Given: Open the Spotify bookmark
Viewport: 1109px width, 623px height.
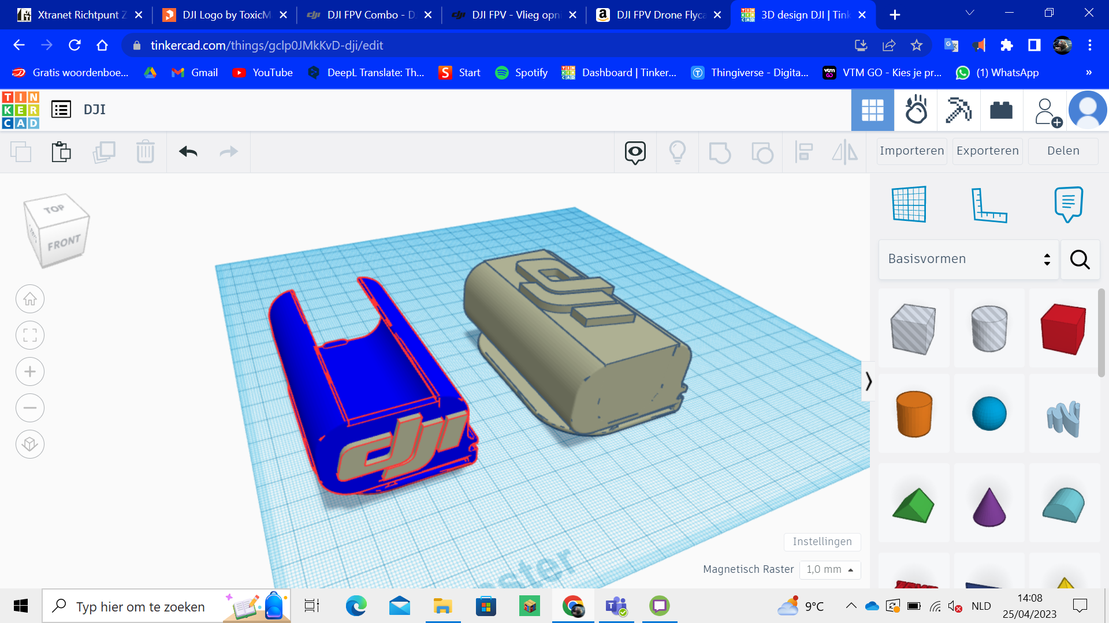Looking at the screenshot, I should 522,73.
